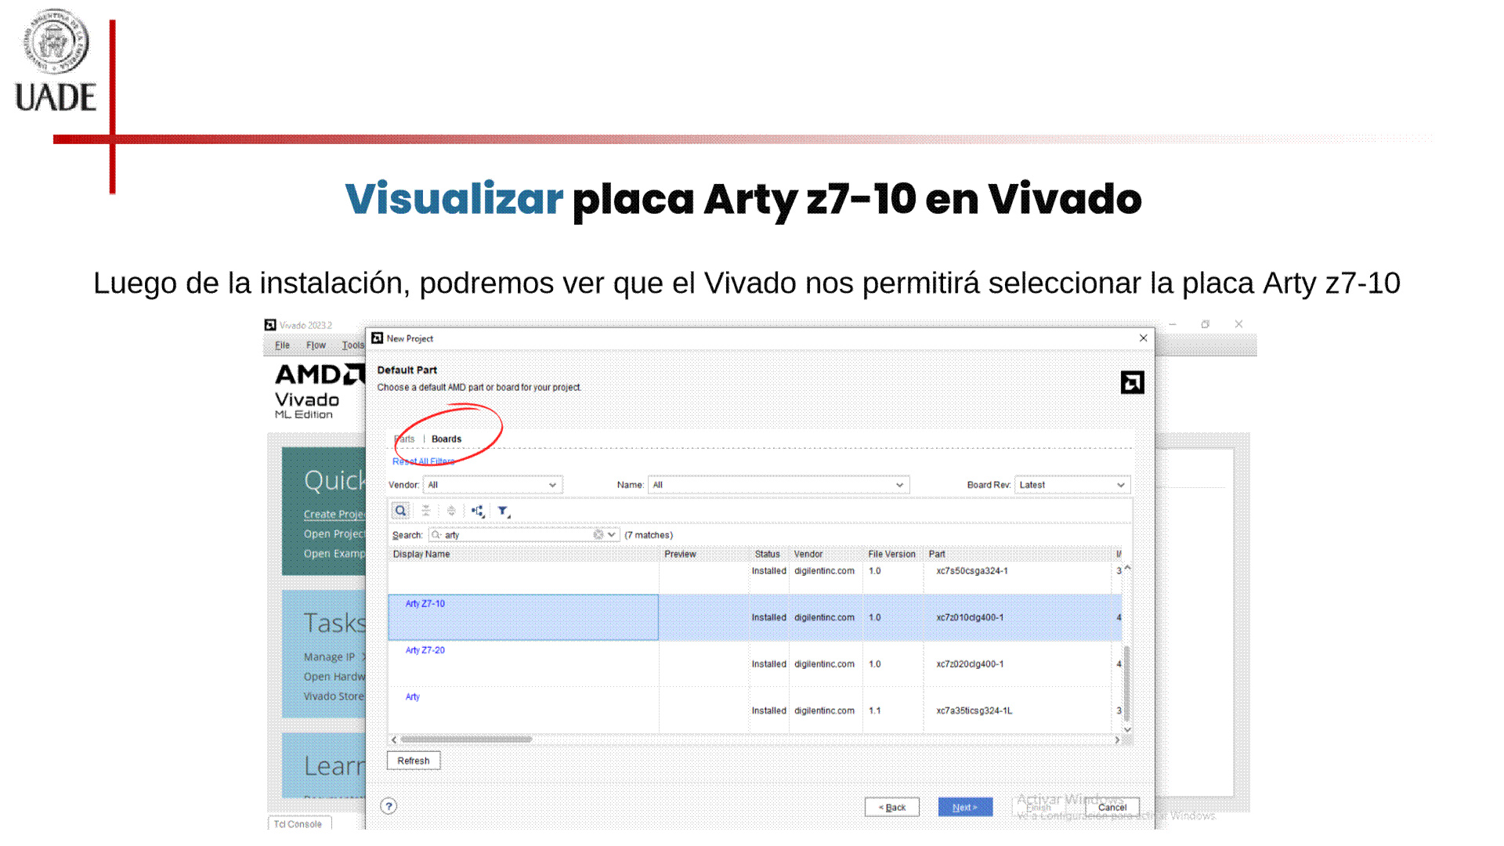Click the Reset All Filters link
Screen dimensions: 1504x846
[423, 461]
